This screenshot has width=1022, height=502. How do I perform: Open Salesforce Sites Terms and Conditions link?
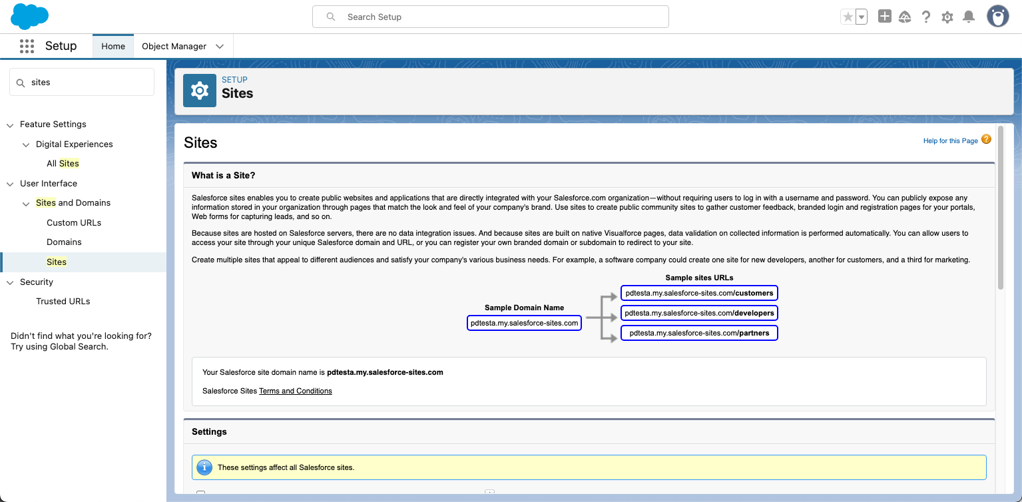coord(295,391)
